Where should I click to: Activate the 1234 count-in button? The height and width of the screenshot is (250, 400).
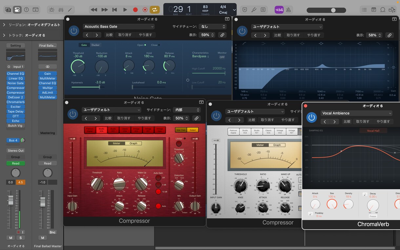[279, 10]
